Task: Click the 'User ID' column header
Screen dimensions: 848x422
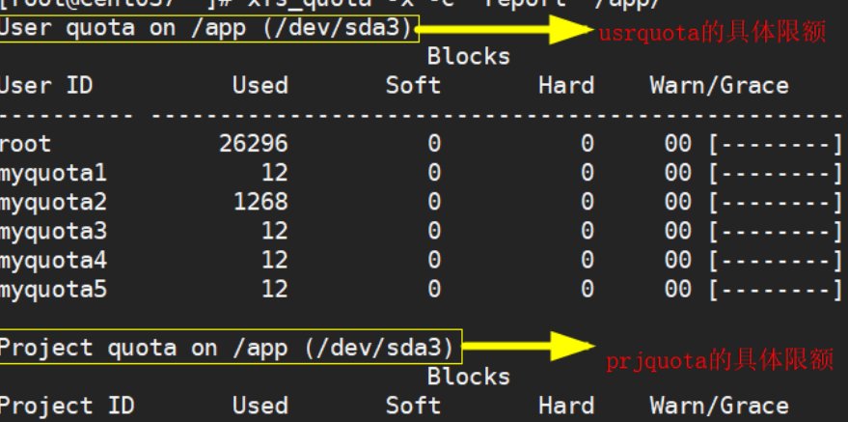Action: 46,85
